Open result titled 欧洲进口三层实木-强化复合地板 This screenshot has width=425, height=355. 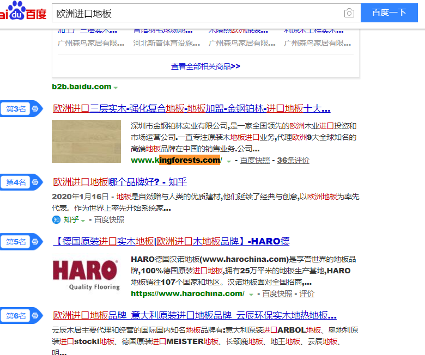[192, 108]
